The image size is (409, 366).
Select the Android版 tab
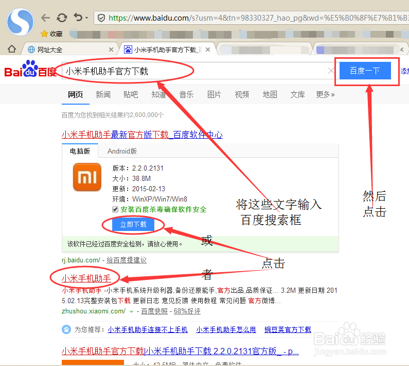click(x=122, y=151)
